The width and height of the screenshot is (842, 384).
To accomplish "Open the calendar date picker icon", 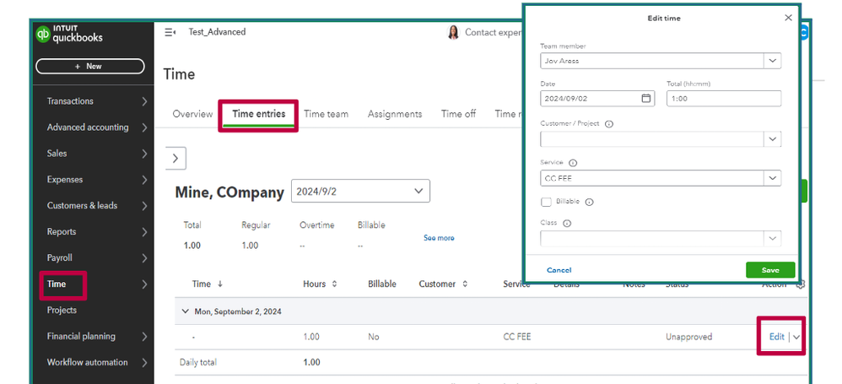I will coord(646,98).
